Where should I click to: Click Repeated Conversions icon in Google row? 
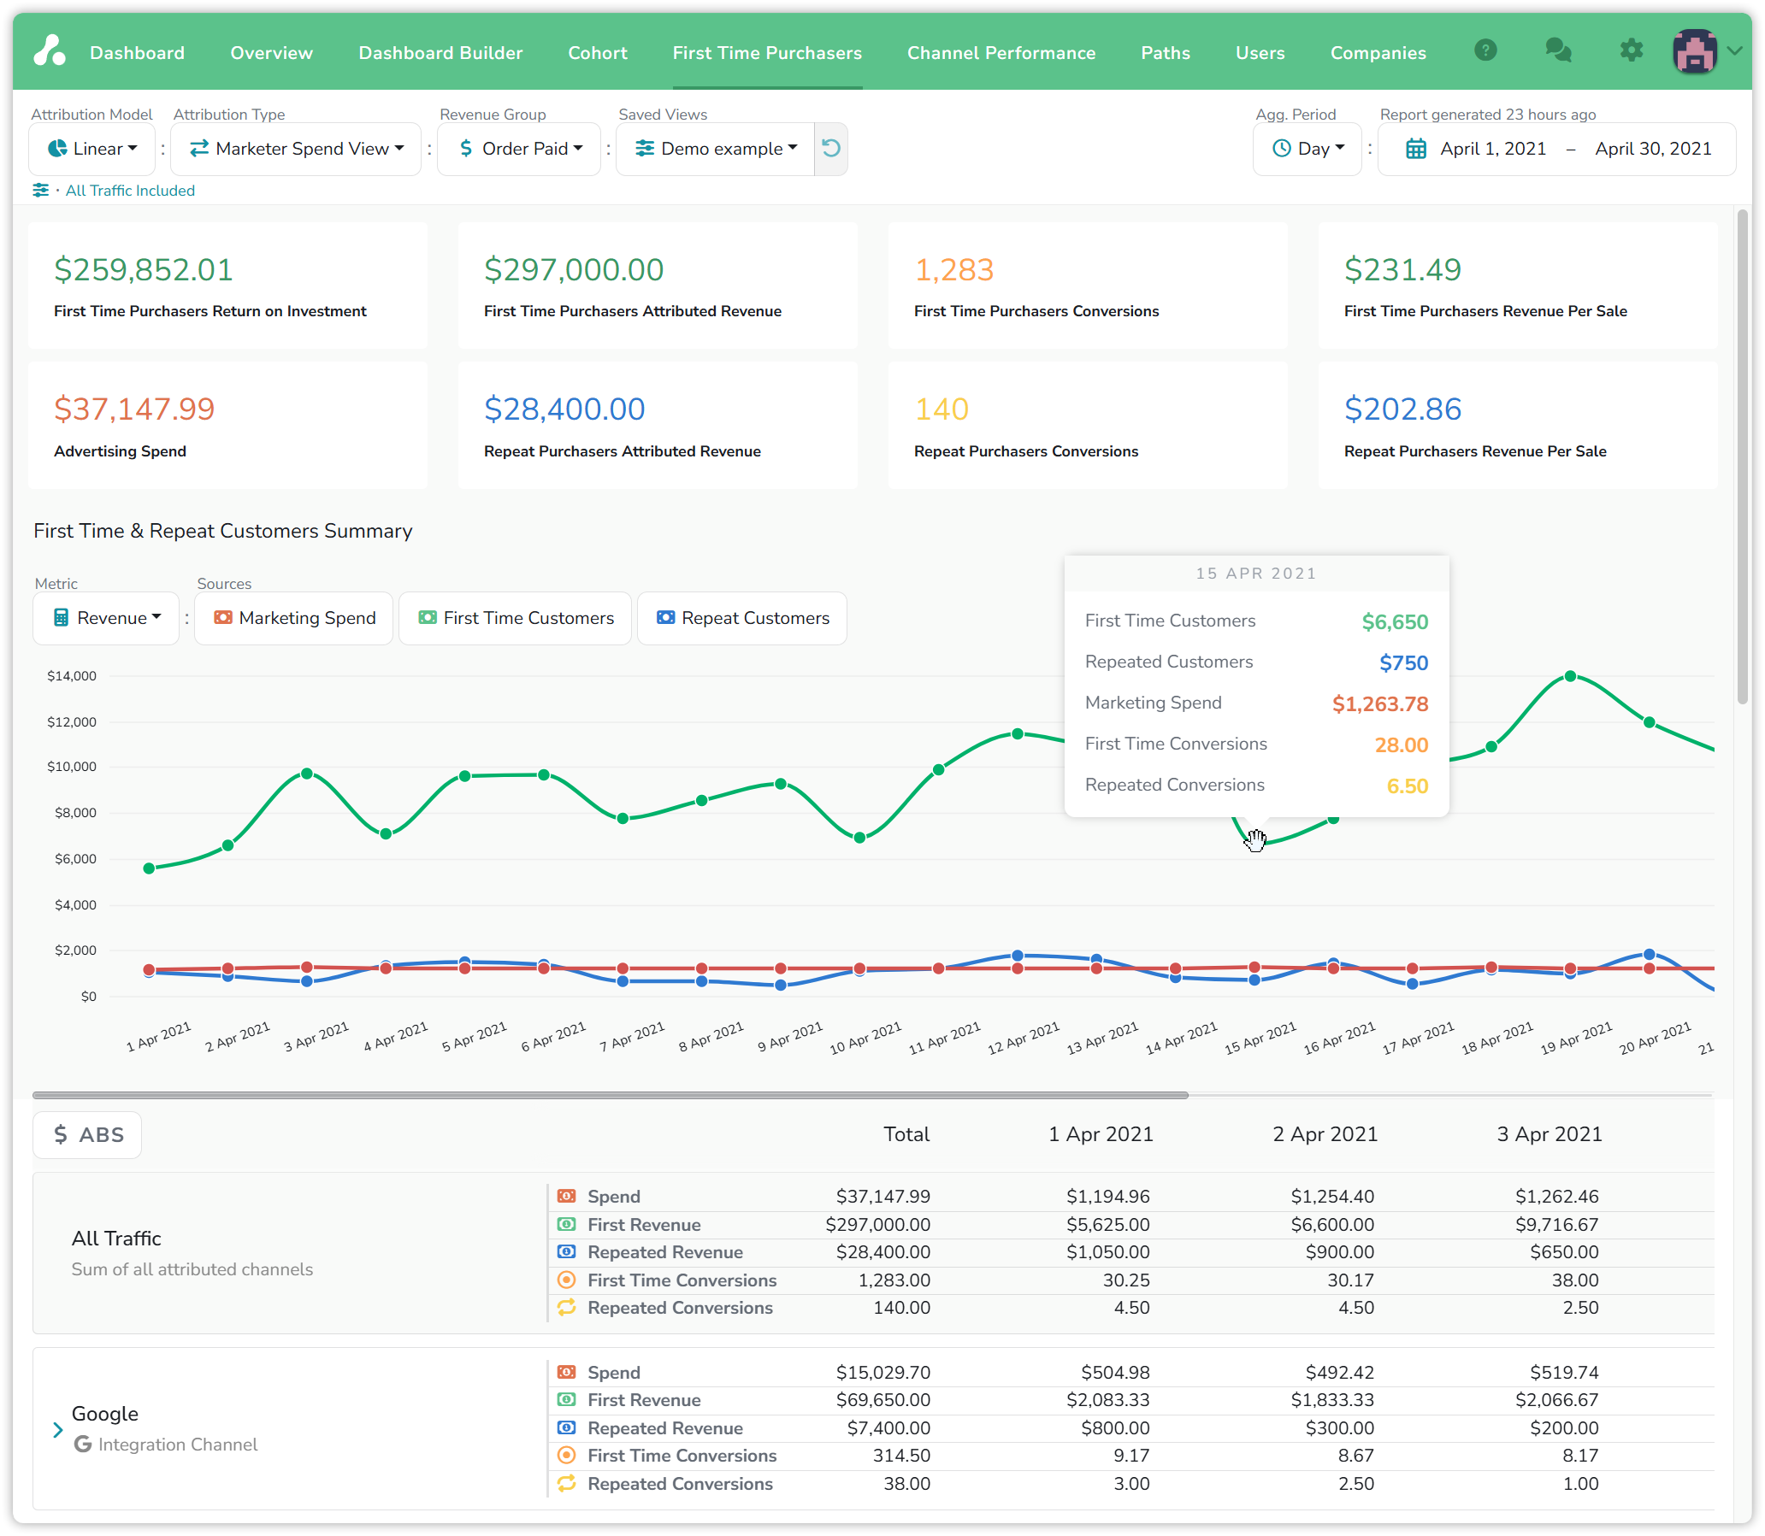tap(566, 1484)
